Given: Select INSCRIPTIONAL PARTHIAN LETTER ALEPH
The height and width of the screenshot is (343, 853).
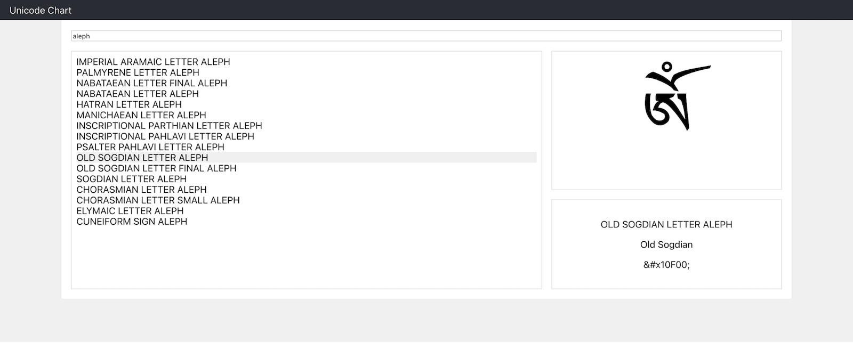Looking at the screenshot, I should pyautogui.click(x=169, y=126).
